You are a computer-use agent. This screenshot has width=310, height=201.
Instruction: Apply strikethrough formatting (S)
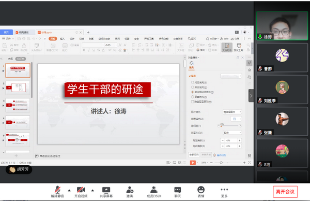point(99,50)
